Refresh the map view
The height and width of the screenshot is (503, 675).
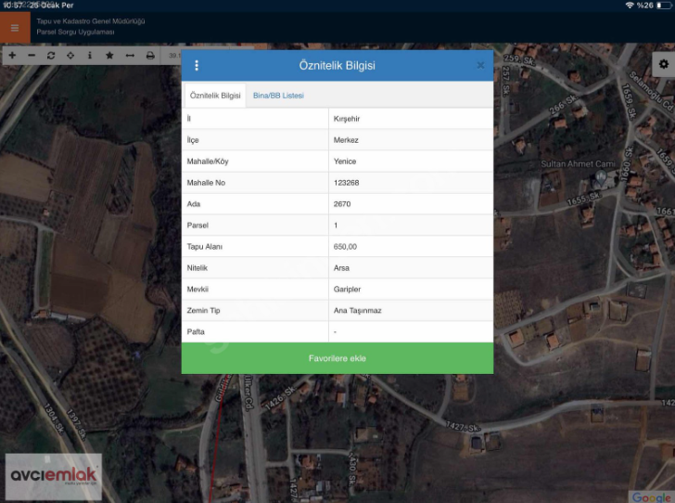51,56
